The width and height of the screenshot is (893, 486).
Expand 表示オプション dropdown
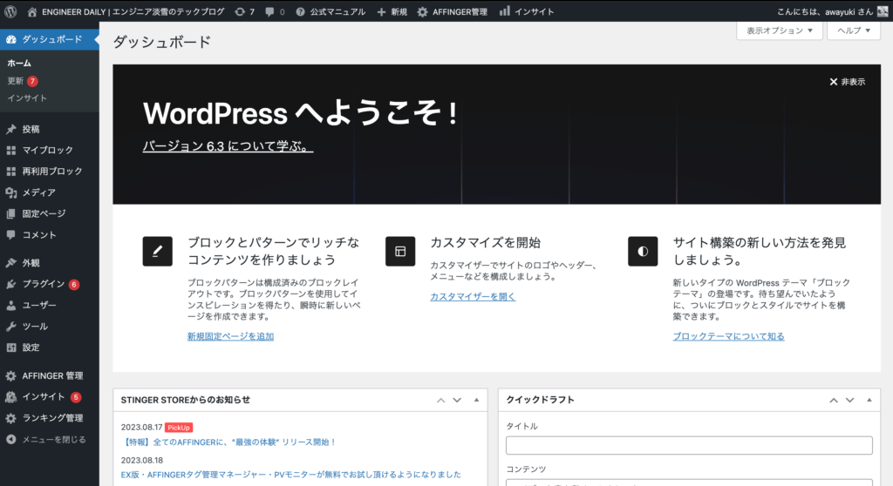click(x=779, y=30)
